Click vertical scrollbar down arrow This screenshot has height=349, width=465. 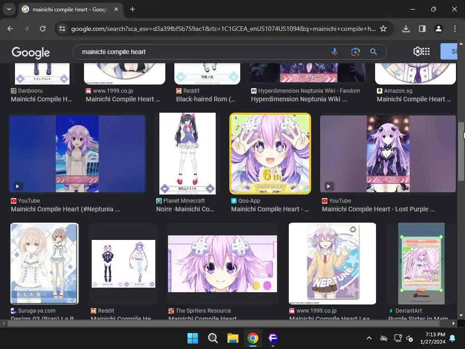tap(461, 315)
